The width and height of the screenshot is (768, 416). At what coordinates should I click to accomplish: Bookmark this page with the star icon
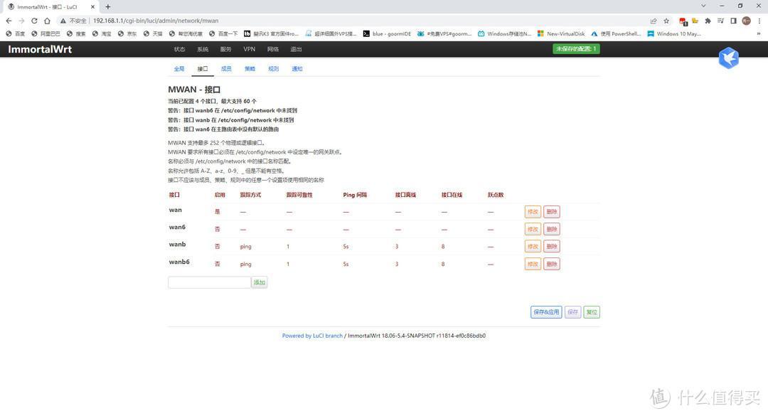tap(666, 21)
